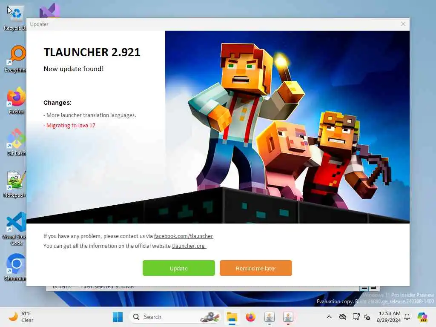Launch Everything search from desktop
436x327 pixels.
pos(15,59)
